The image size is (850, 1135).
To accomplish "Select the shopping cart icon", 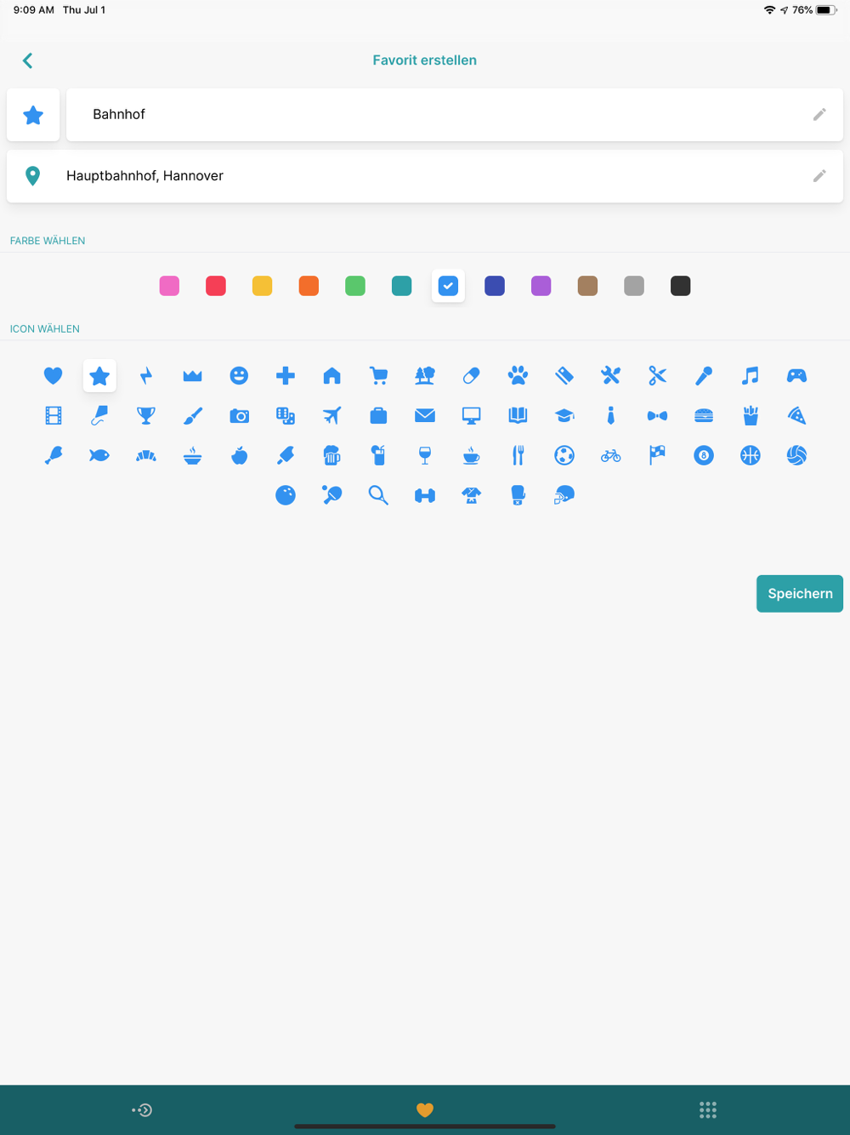I will tap(378, 375).
